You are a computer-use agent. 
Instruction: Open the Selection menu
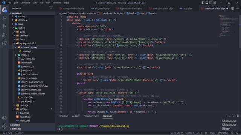25,3
